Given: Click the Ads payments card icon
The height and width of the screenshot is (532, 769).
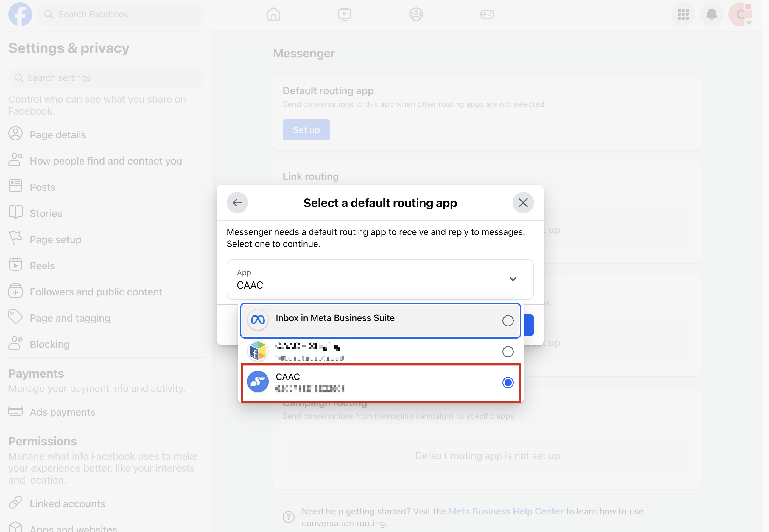Looking at the screenshot, I should tap(15, 411).
